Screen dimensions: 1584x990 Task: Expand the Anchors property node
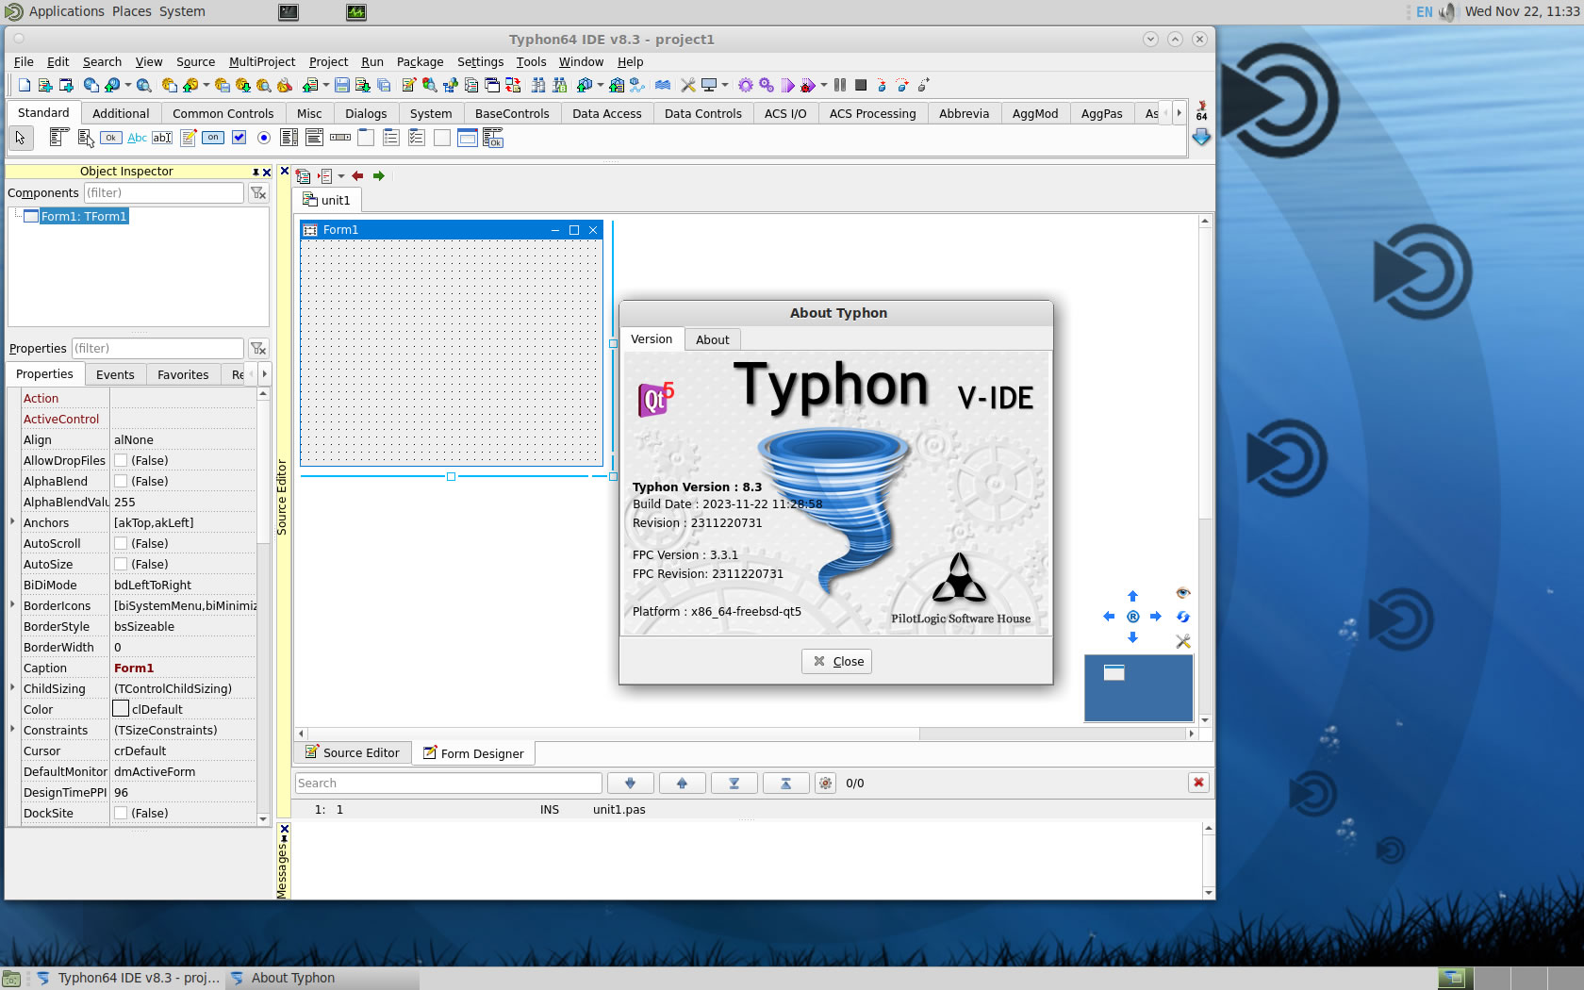point(12,522)
